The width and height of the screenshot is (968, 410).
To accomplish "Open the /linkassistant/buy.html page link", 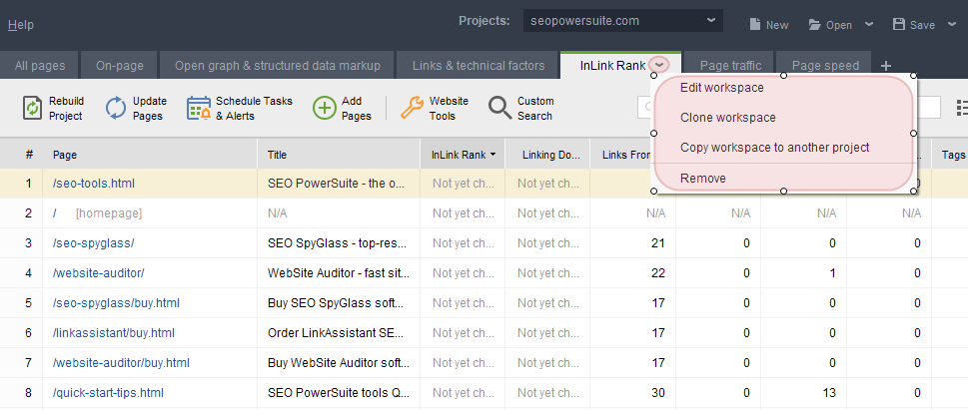I will point(114,333).
